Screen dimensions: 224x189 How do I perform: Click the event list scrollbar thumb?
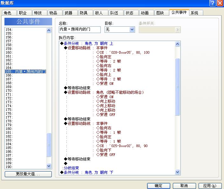pyautogui.click(x=49, y=145)
